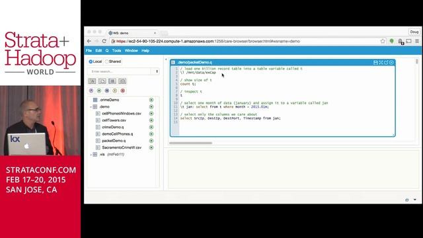Pop out the packetDemo.q editor window
Viewport: 423px width, 238px height.
(386, 62)
